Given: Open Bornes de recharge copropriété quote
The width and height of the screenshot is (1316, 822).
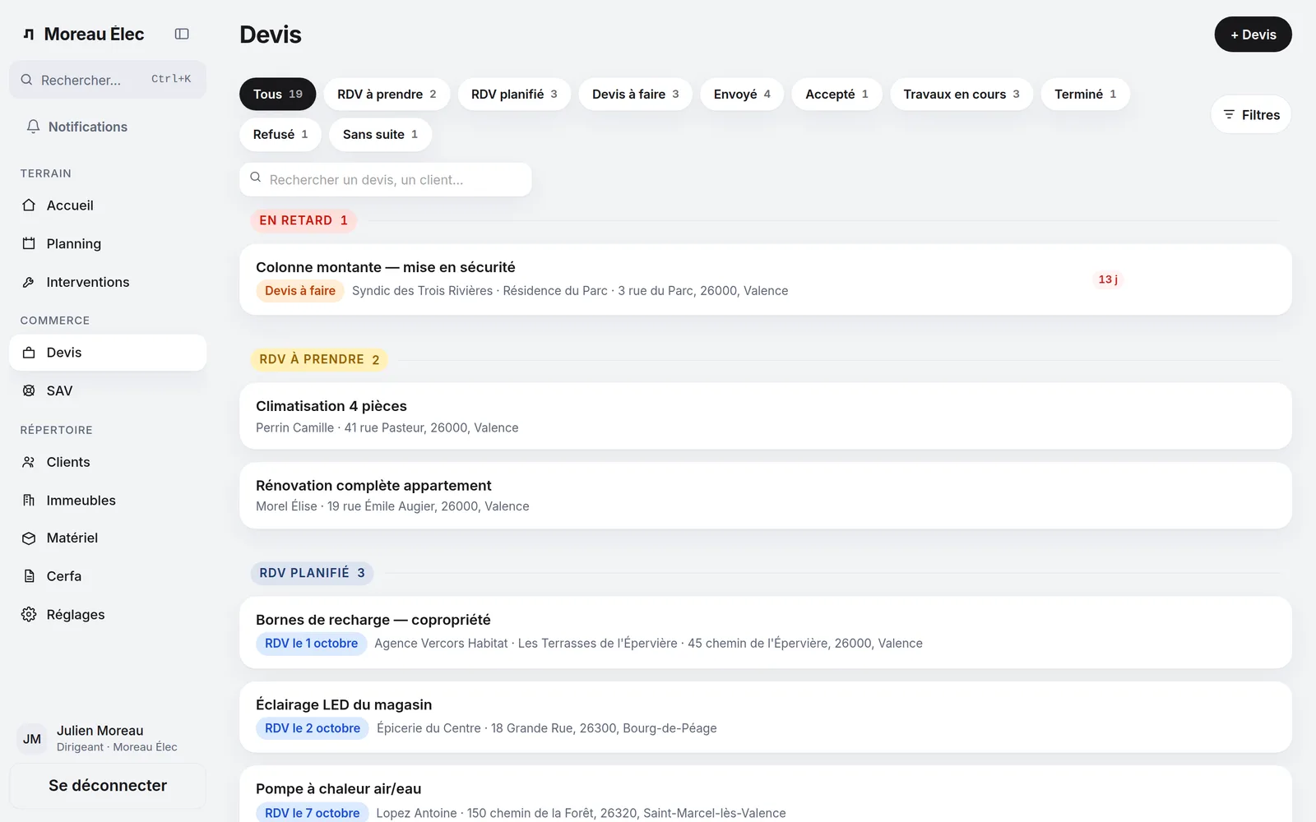Looking at the screenshot, I should click(x=766, y=632).
